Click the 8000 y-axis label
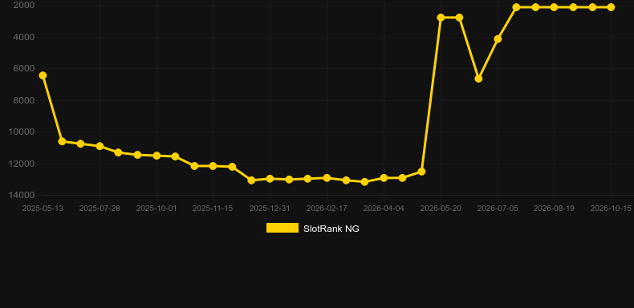This screenshot has height=308, width=634. click(x=24, y=100)
